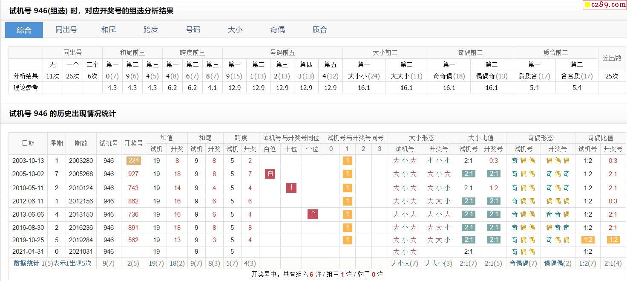627x281 pixels.
Task: Click draw number 927 in the history table
Action: (x=133, y=174)
